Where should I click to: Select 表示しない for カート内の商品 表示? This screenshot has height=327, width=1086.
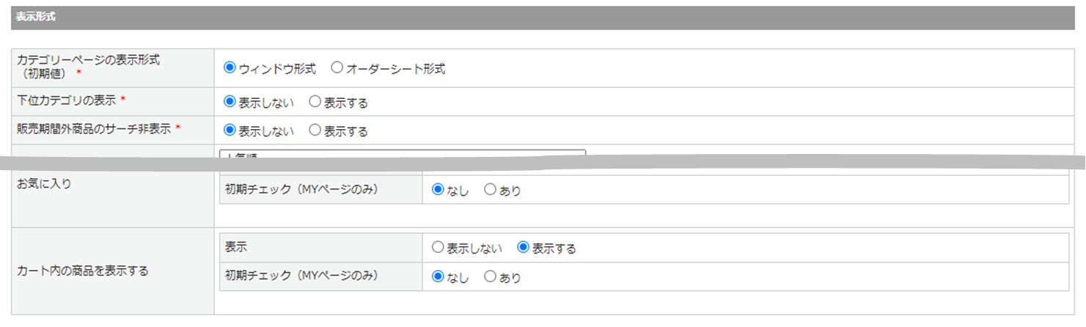click(439, 248)
